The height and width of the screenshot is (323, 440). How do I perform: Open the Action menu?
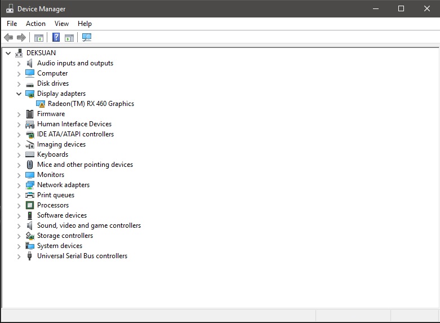tap(35, 24)
